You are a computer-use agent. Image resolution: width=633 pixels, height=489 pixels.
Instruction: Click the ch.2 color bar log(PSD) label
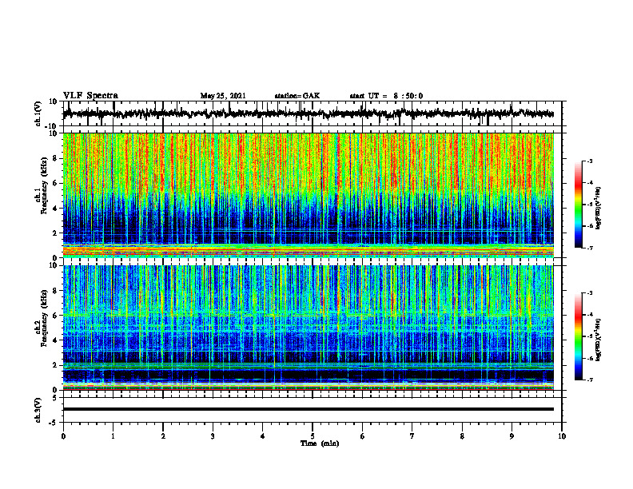point(598,340)
